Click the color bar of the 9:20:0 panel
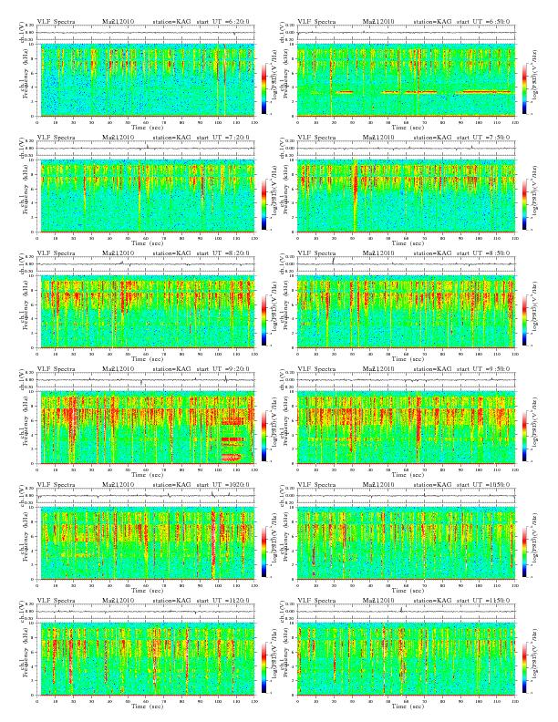 [263, 436]
